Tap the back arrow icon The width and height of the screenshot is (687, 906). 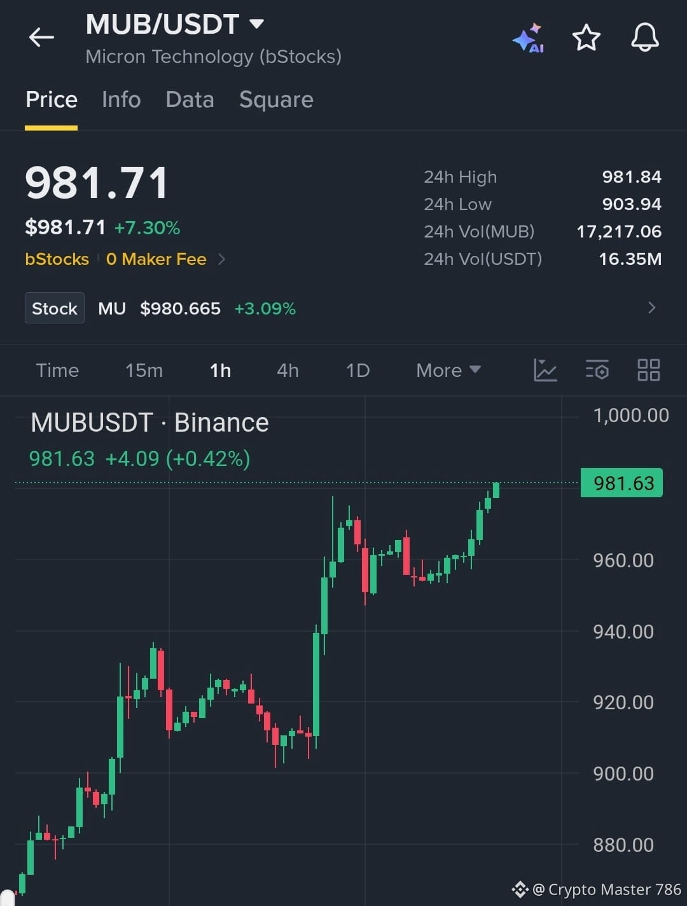pos(41,38)
